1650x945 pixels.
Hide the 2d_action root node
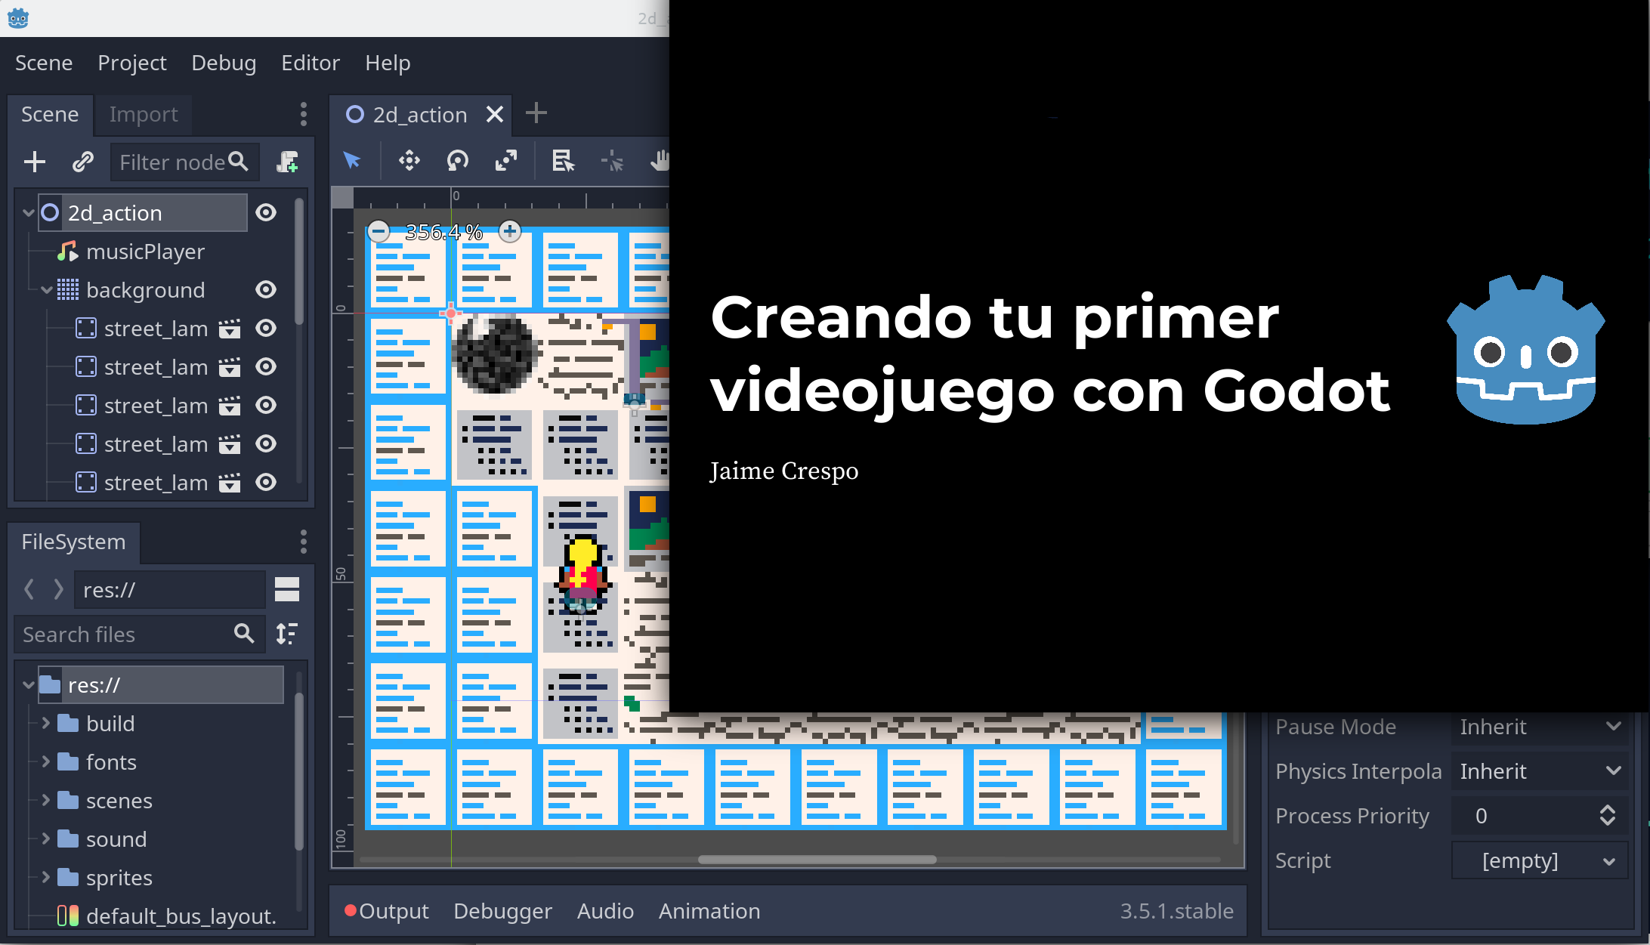point(266,213)
